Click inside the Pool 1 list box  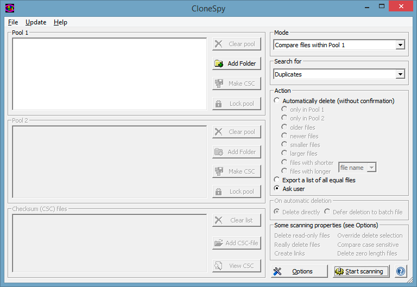(109, 74)
